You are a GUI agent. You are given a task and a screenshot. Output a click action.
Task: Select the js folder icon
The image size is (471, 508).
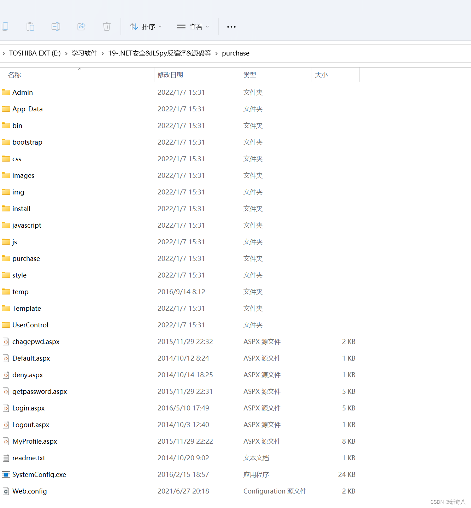point(6,242)
